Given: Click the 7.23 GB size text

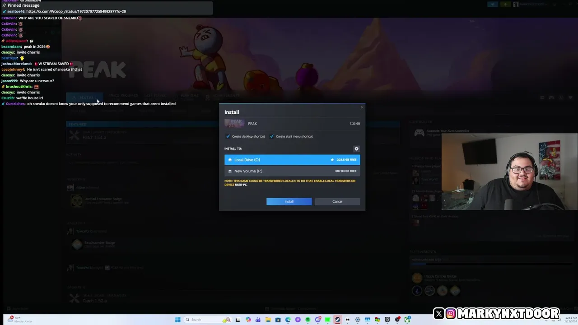Looking at the screenshot, I should (354, 124).
